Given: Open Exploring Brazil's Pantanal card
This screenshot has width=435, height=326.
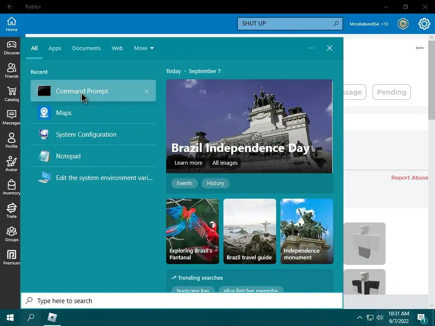Looking at the screenshot, I should pyautogui.click(x=192, y=231).
